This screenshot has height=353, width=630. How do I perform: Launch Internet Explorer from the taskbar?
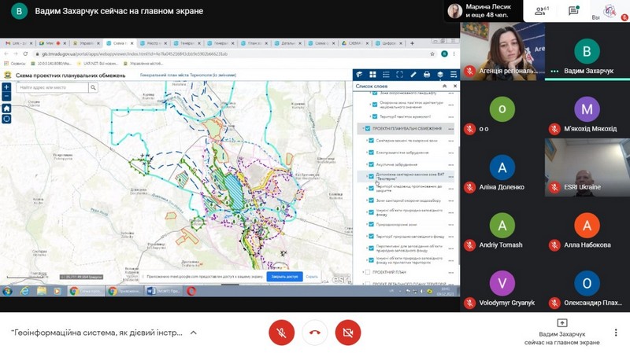pos(24,291)
